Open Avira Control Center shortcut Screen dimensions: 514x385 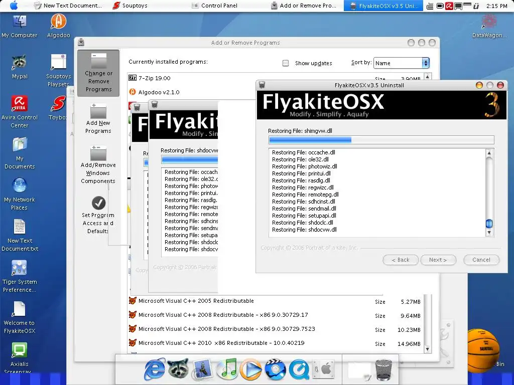pos(20,112)
